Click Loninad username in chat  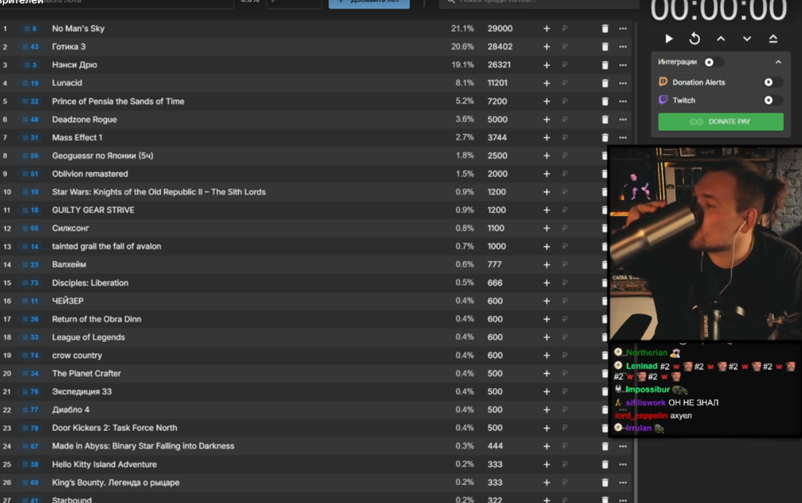pyautogui.click(x=642, y=366)
